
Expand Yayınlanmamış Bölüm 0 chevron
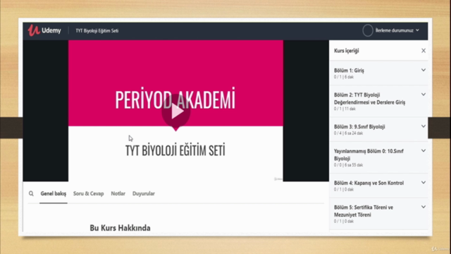click(424, 150)
